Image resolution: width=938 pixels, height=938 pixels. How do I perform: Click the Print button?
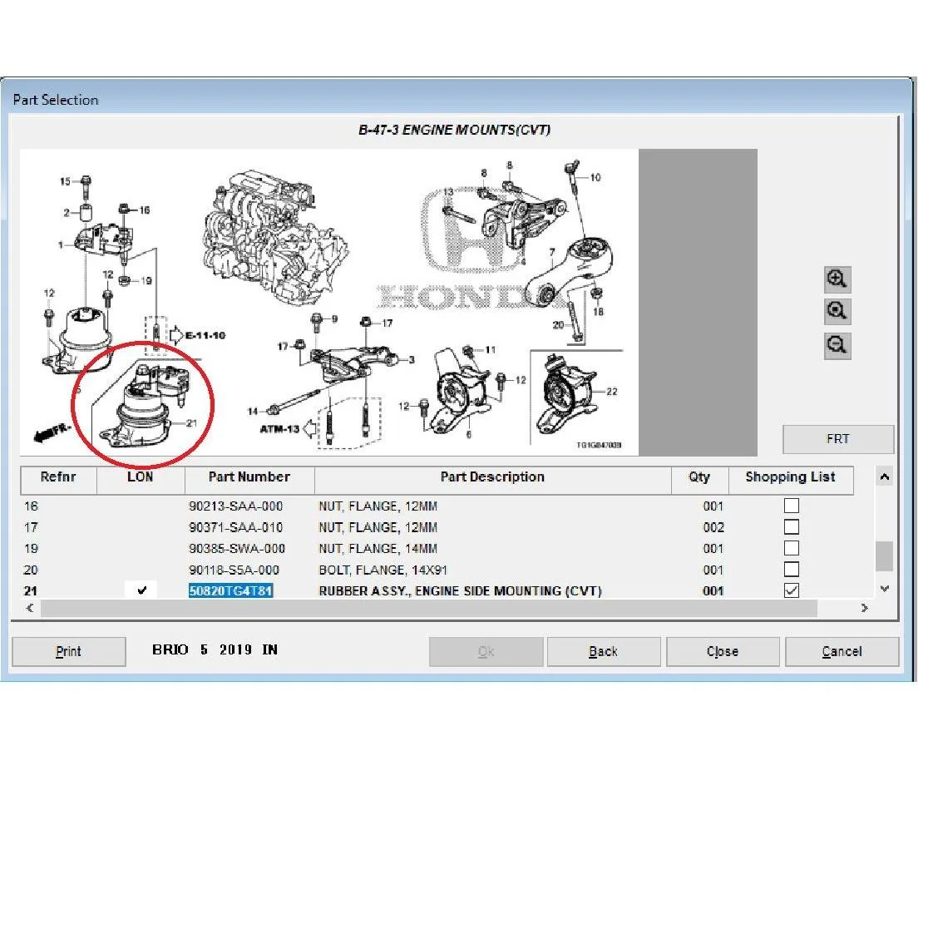(x=69, y=651)
